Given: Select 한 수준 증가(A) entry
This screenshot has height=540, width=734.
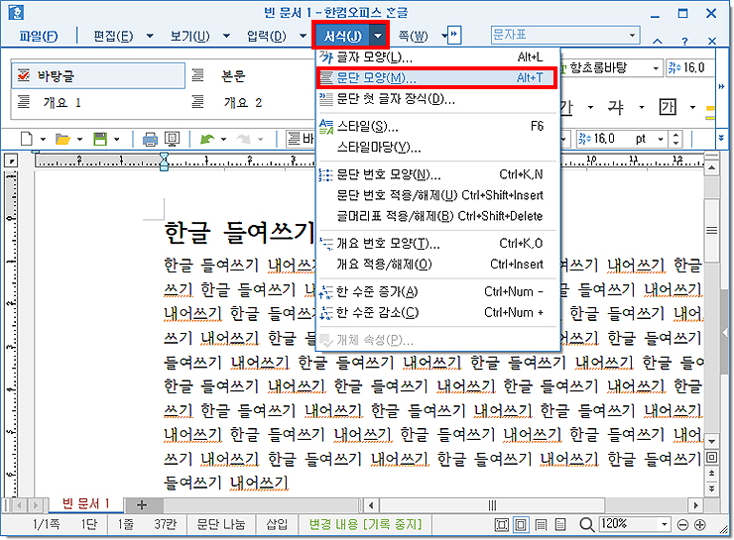Looking at the screenshot, I should point(437,291).
